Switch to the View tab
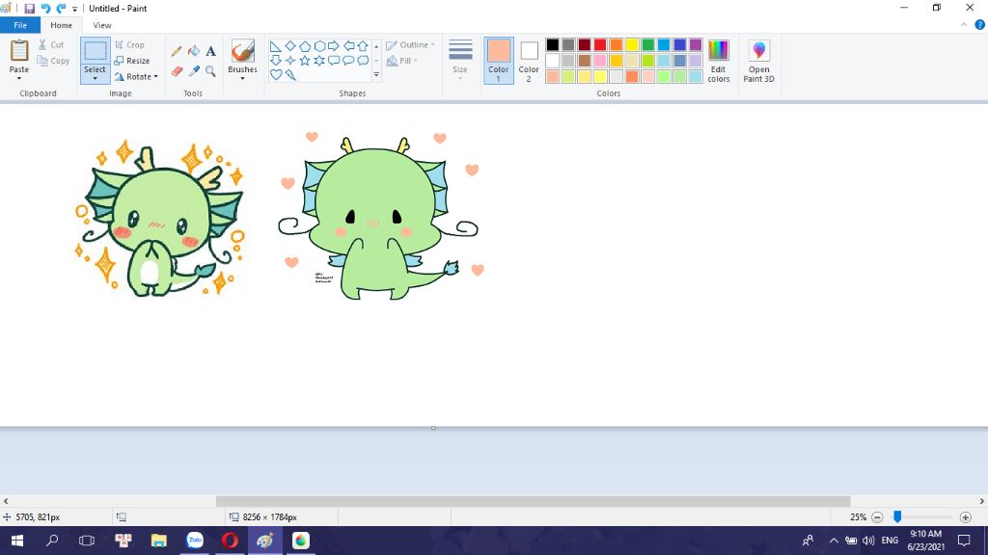Viewport: 988px width, 555px height. click(x=102, y=25)
